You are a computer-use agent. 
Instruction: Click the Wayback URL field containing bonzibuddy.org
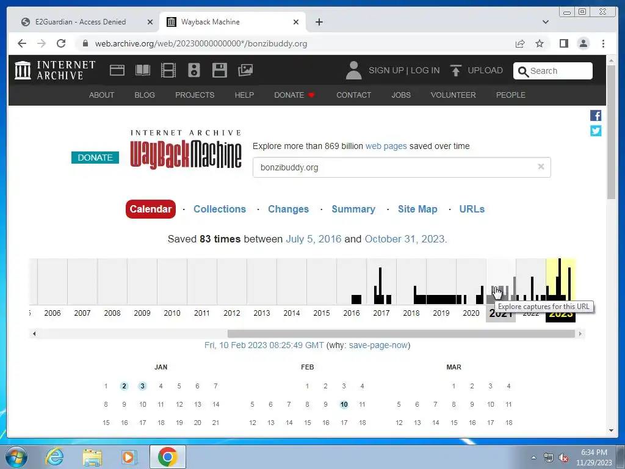[402, 167]
